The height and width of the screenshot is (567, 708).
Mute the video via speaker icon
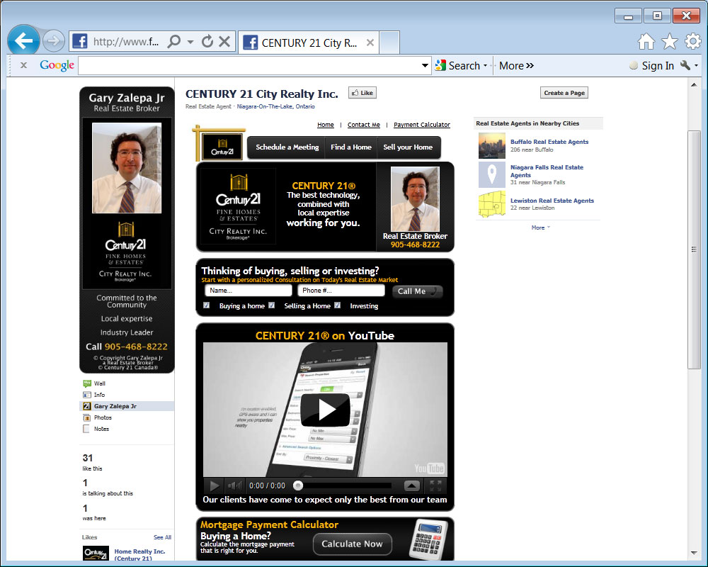[234, 485]
